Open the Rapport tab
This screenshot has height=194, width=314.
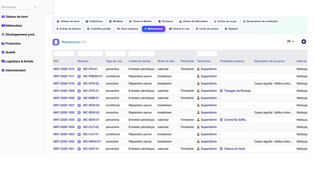tap(231, 29)
